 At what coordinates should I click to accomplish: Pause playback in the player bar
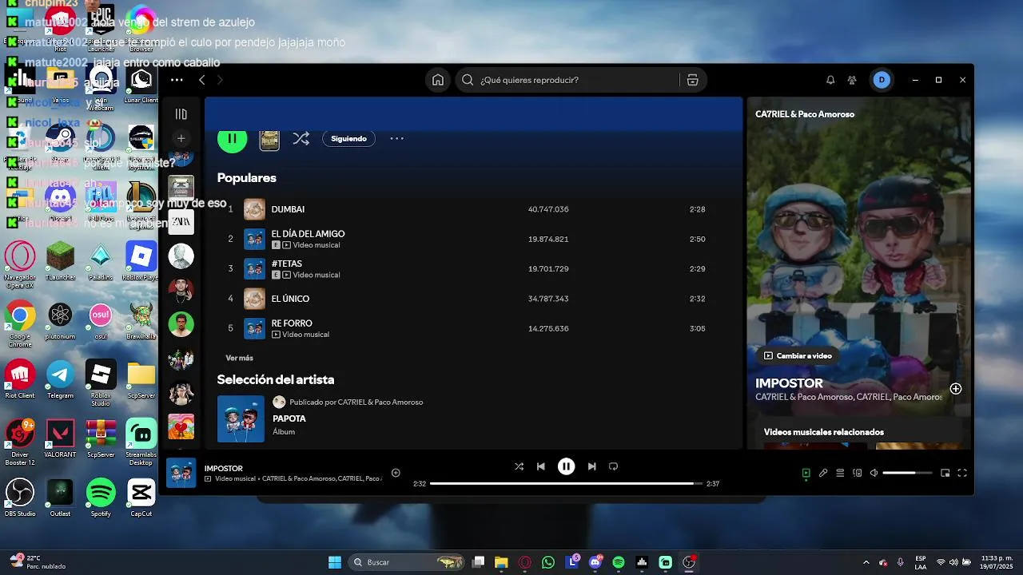click(x=566, y=466)
